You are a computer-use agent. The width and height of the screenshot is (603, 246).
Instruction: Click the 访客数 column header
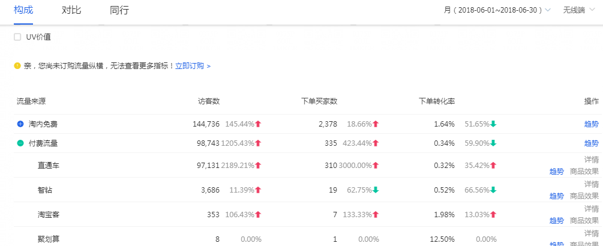click(209, 101)
